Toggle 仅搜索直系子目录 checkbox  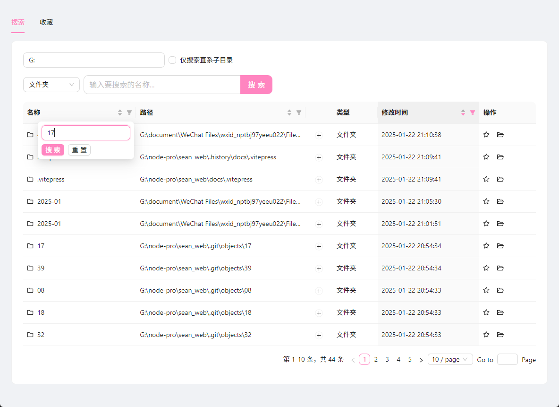click(x=172, y=60)
